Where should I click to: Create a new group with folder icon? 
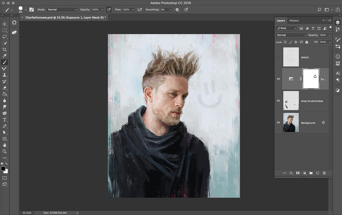(311, 173)
